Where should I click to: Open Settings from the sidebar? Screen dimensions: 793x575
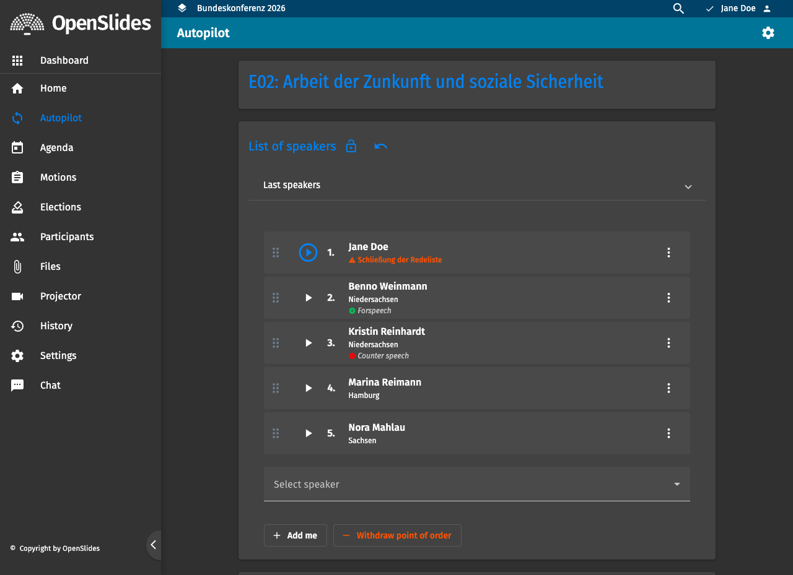click(x=81, y=356)
